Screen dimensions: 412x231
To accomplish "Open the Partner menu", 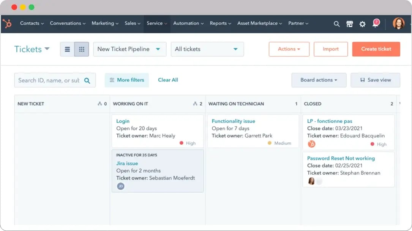I will [298, 23].
